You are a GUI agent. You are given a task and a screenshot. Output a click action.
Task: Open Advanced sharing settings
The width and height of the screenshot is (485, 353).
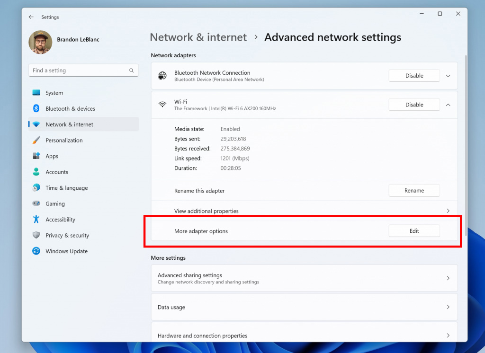point(304,278)
